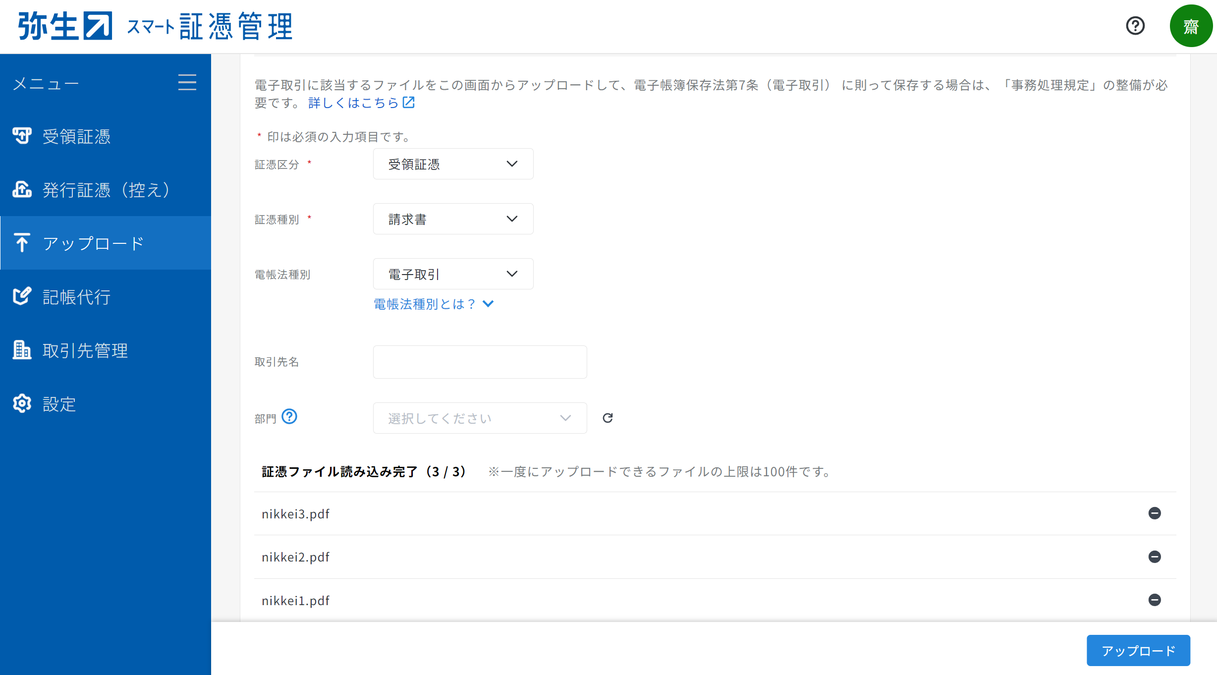Click the 発行証憑（控え）sidebar icon
1217x675 pixels.
point(22,189)
